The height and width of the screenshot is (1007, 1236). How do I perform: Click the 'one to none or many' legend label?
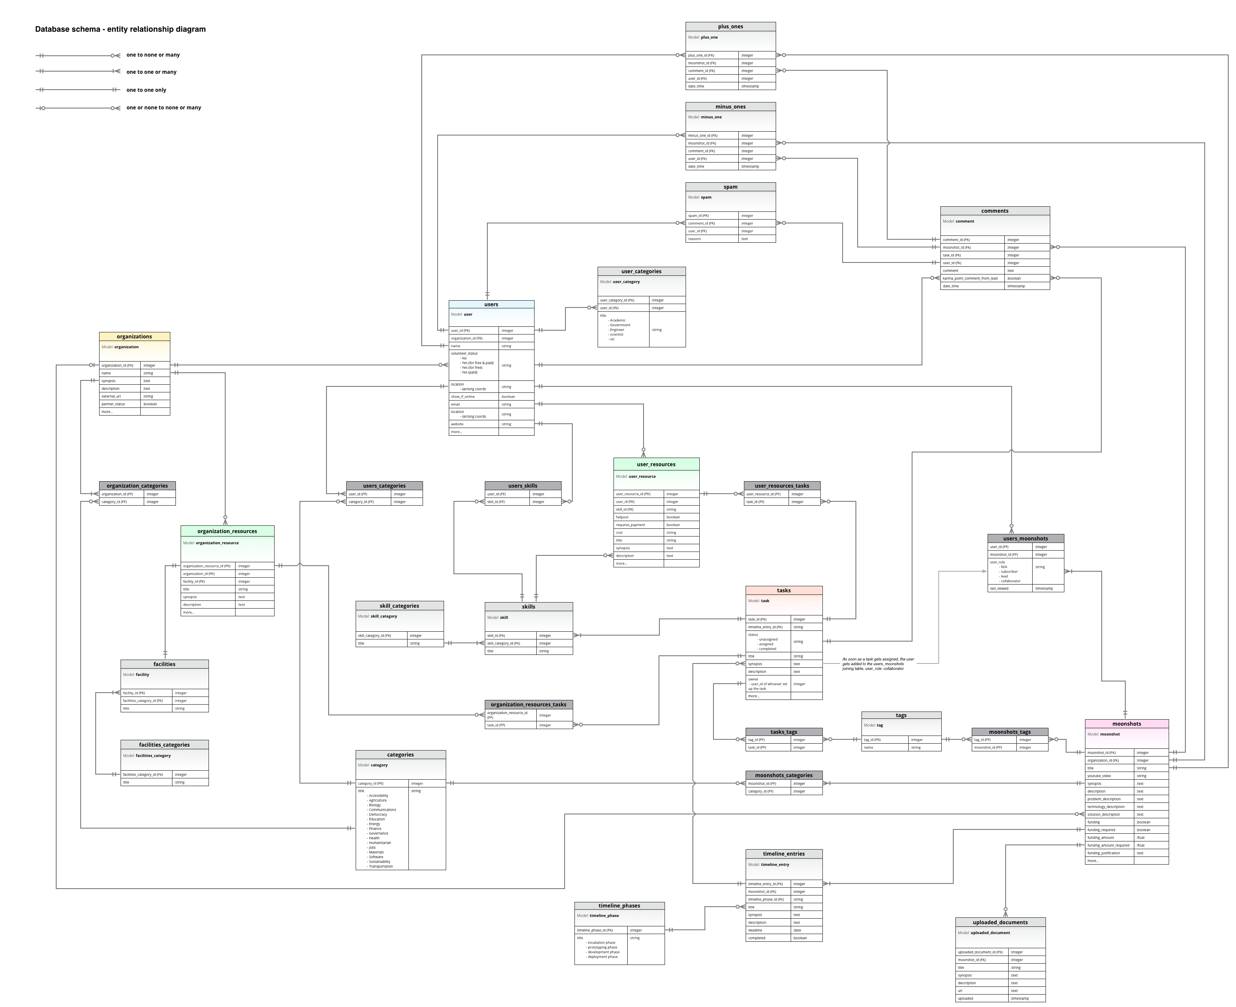(x=153, y=55)
